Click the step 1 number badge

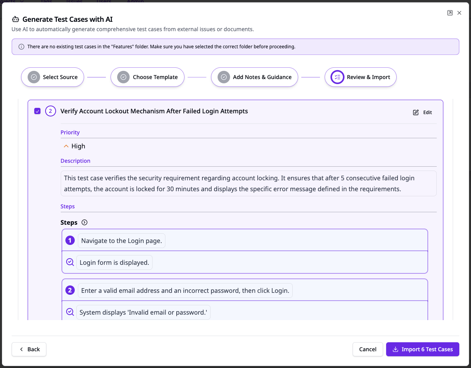[70, 241]
